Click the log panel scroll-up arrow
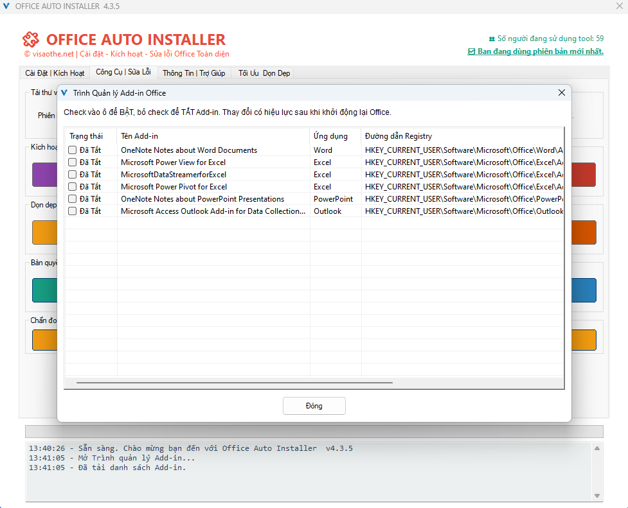This screenshot has width=628, height=508. pos(597,448)
